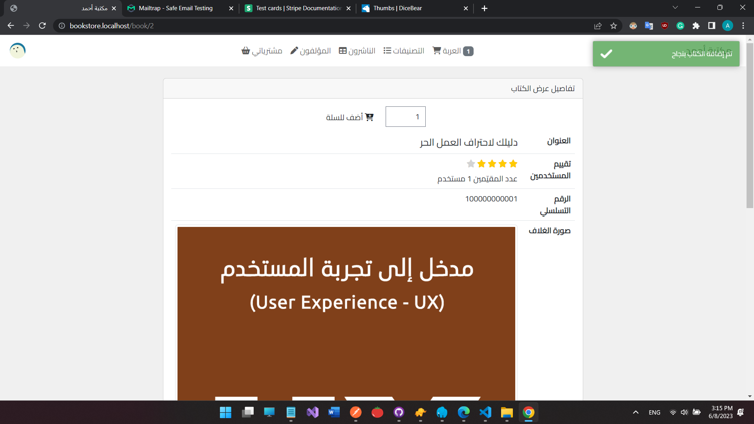Open the Grammarly extension icon
754x424 pixels.
tap(680, 26)
